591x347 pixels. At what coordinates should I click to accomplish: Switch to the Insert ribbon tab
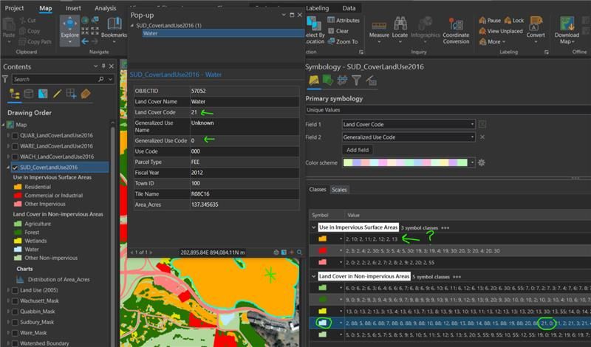[x=73, y=8]
